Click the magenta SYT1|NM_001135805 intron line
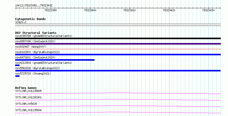Screen dimensions: 228x116 pyautogui.click(x=118, y=93)
